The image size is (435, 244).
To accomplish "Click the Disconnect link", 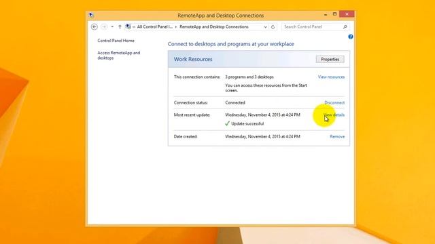I will 334,102.
